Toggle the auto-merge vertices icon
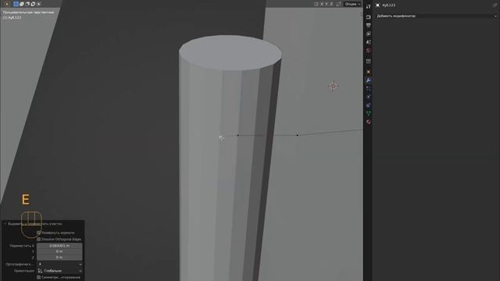 coord(338,4)
